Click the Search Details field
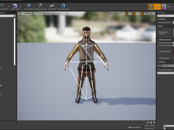This screenshot has width=174, height=130. (166, 16)
